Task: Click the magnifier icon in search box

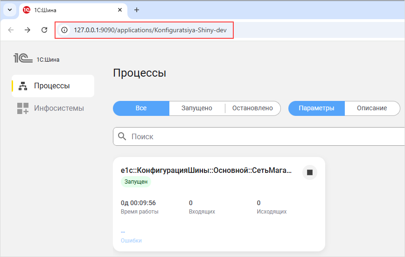Action: click(x=122, y=136)
